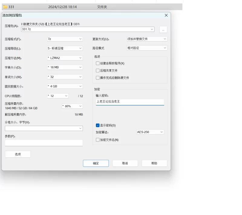Click the 331 folder icon in file list
The width and height of the screenshot is (242, 215).
click(5, 7)
